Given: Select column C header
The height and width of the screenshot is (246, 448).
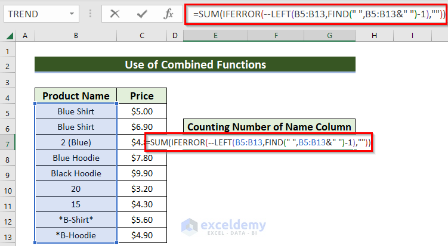Looking at the screenshot, I should pos(142,36).
